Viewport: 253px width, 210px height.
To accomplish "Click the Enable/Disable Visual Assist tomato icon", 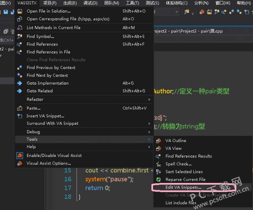I will pos(20,155).
